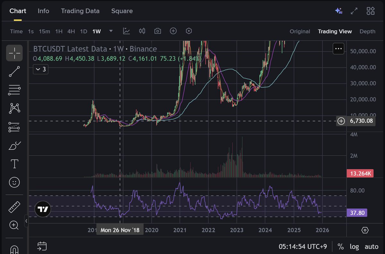
Task: Switch to Depth chart view
Action: (367, 31)
